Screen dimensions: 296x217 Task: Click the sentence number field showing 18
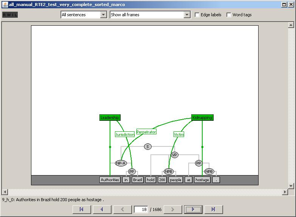click(141, 209)
